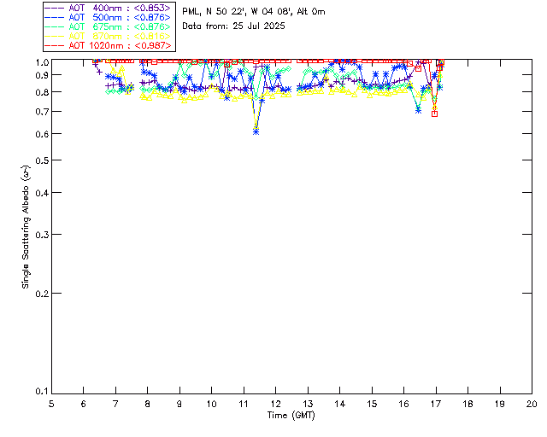547x437 pixels.
Task: Click the y-axis tick label 0.5
Action: click(x=42, y=160)
